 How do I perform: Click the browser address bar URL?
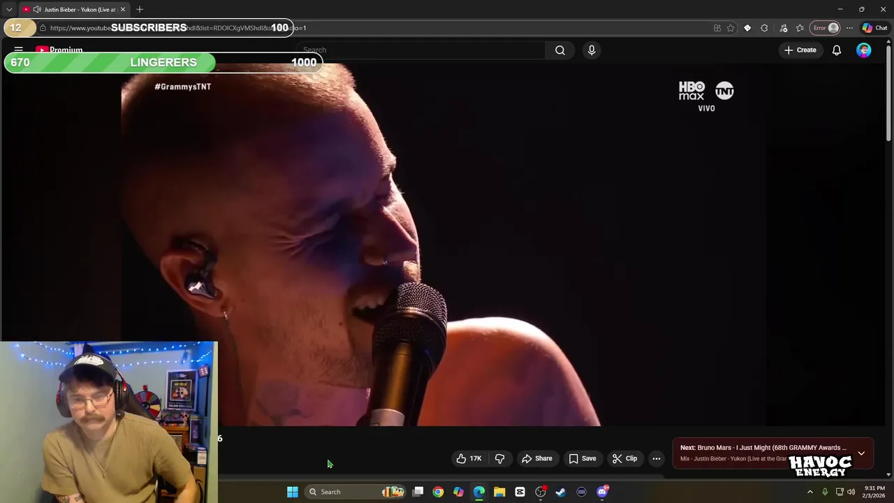[x=178, y=28]
